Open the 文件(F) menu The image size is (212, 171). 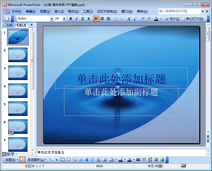(x=16, y=11)
